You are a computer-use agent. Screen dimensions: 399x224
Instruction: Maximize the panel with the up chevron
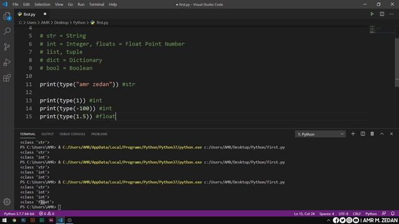[x=382, y=134]
